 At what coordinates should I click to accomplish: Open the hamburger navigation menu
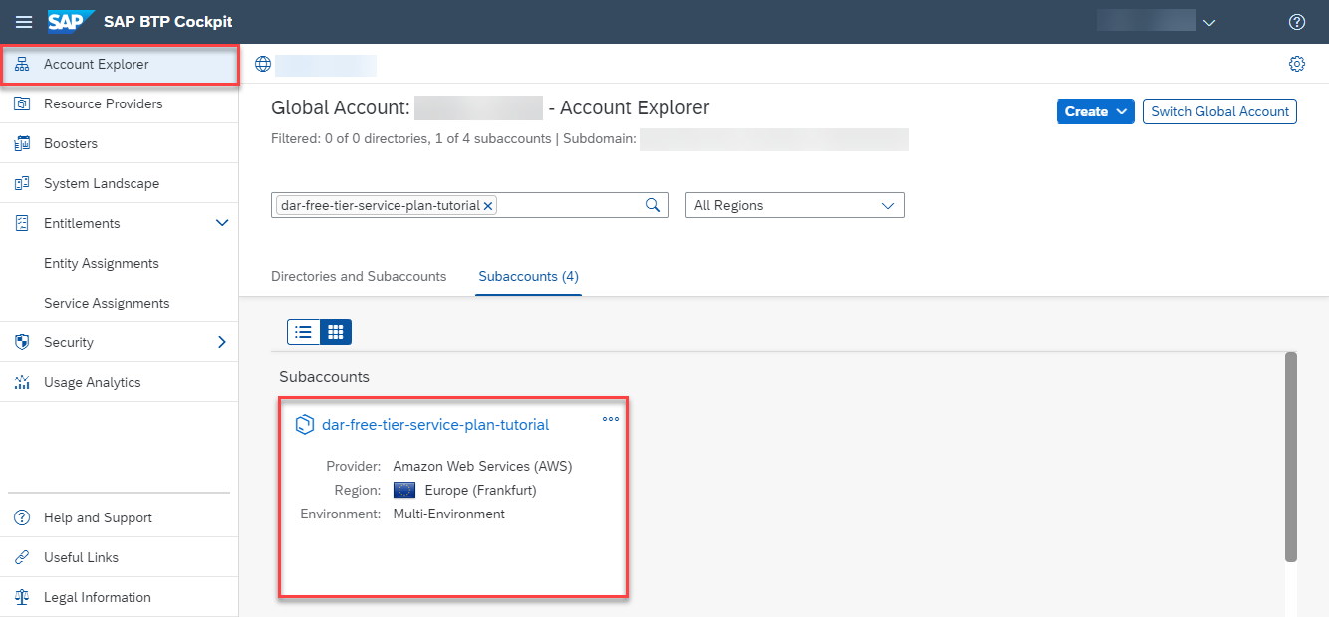click(24, 22)
